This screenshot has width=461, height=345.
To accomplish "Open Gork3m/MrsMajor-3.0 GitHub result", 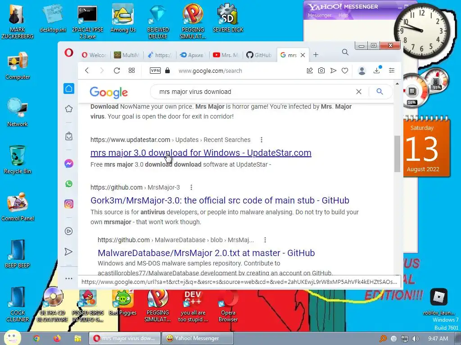I will tap(220, 200).
